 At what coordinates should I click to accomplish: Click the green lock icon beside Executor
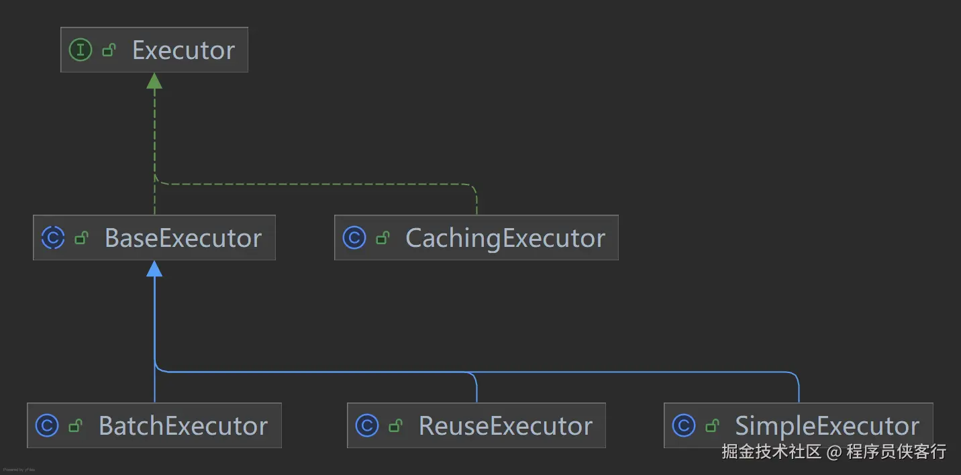point(109,50)
